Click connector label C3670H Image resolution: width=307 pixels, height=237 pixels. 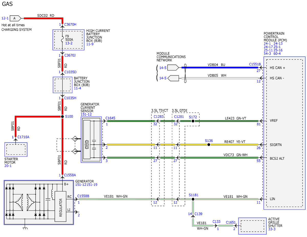[x=70, y=25]
